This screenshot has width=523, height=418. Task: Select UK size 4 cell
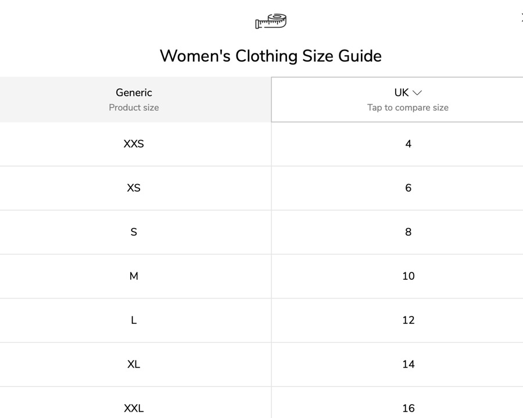(x=408, y=144)
